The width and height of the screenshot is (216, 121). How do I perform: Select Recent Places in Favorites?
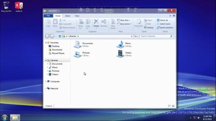pos(58,53)
